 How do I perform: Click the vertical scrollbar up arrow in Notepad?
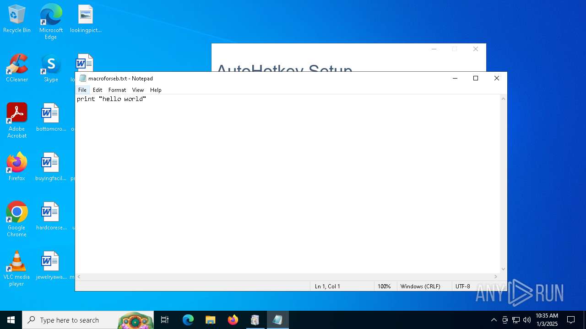[503, 99]
